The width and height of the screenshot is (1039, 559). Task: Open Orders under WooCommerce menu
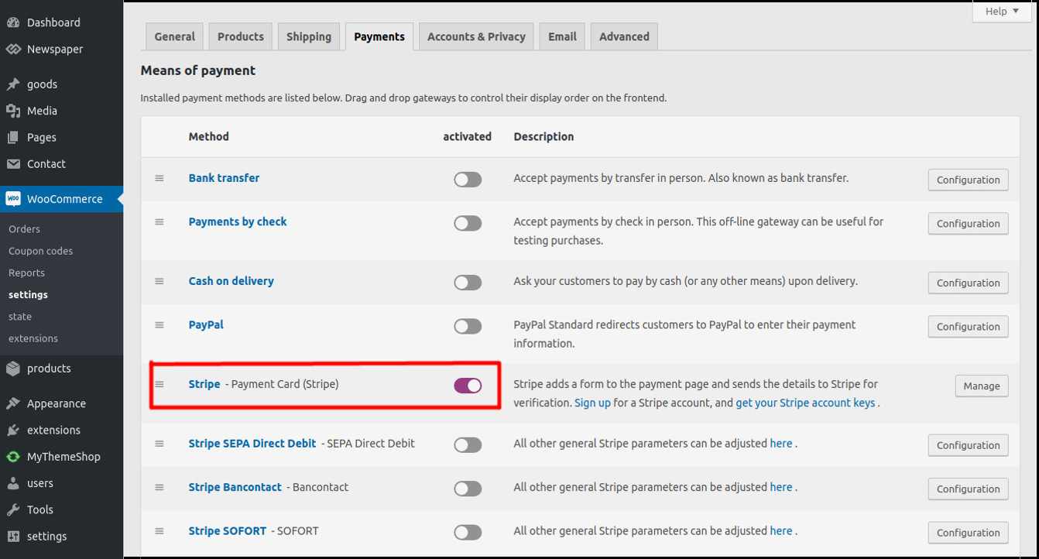24,229
